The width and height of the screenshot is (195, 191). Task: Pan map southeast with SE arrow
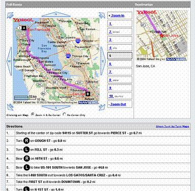coord(102,107)
